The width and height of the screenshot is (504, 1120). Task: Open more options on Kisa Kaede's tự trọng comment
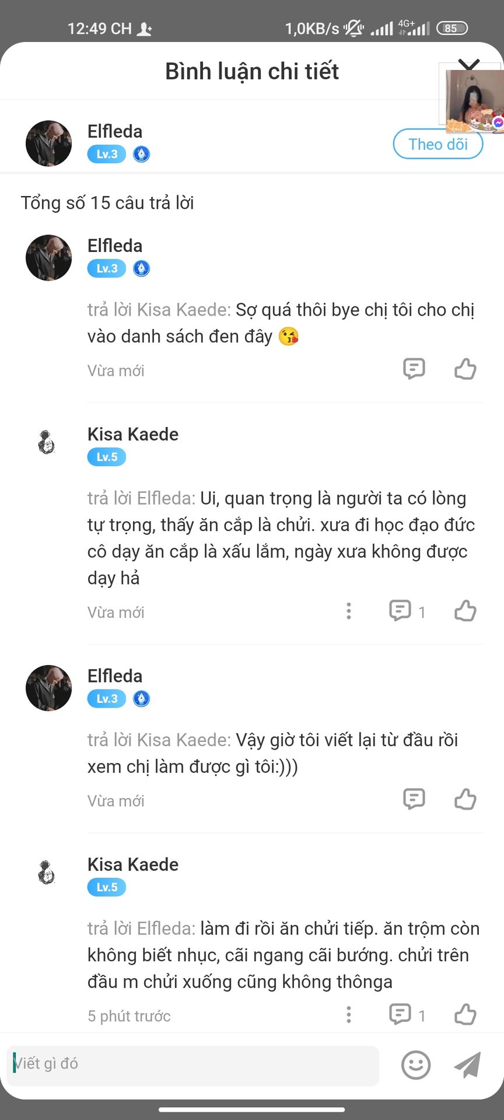click(349, 611)
